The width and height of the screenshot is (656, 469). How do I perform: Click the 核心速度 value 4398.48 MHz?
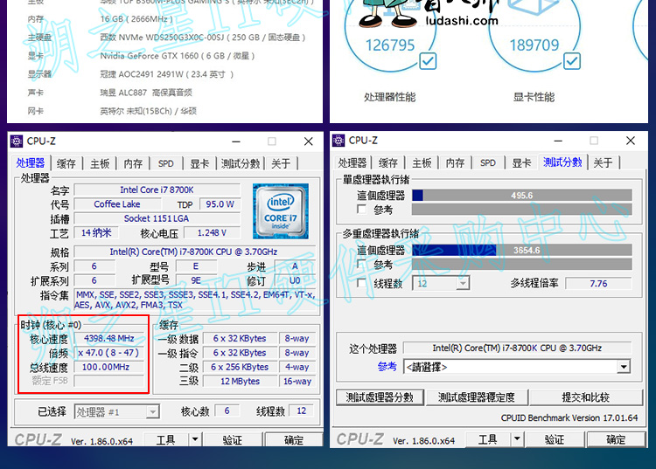[108, 338]
